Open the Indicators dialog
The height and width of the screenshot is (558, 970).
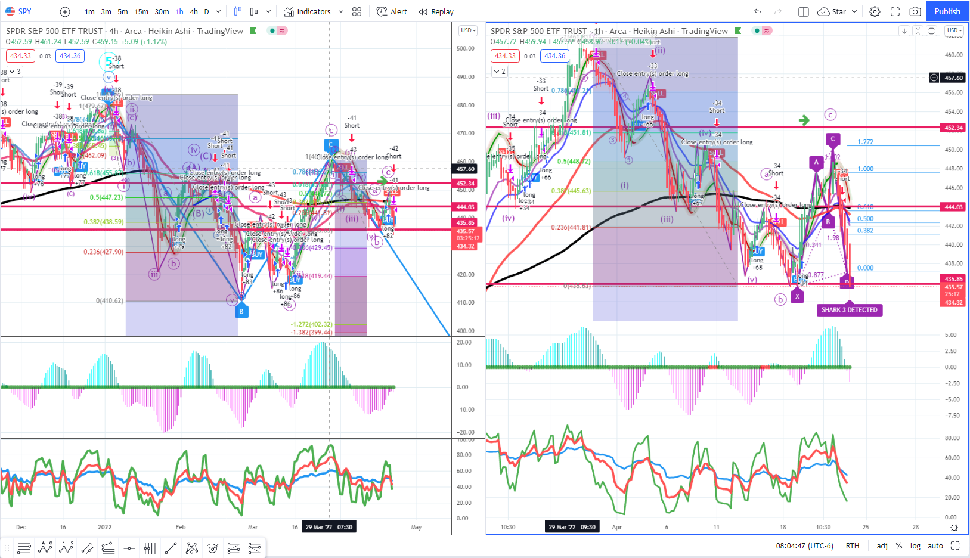pyautogui.click(x=307, y=11)
